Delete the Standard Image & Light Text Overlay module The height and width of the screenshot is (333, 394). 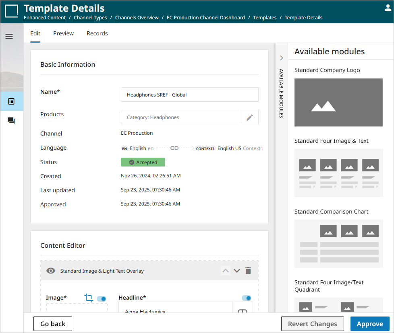pos(248,271)
